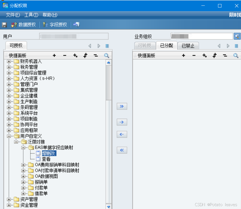Switch to the 可转授 tab

(145, 45)
